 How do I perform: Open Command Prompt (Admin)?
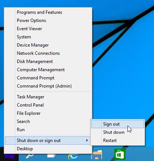coord(48,86)
